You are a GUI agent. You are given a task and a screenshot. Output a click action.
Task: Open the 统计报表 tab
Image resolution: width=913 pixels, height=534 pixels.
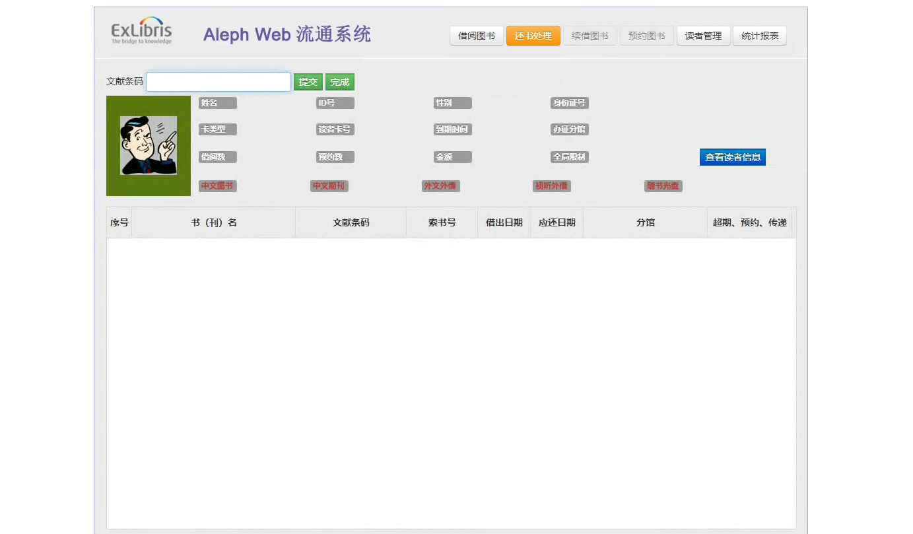coord(760,36)
